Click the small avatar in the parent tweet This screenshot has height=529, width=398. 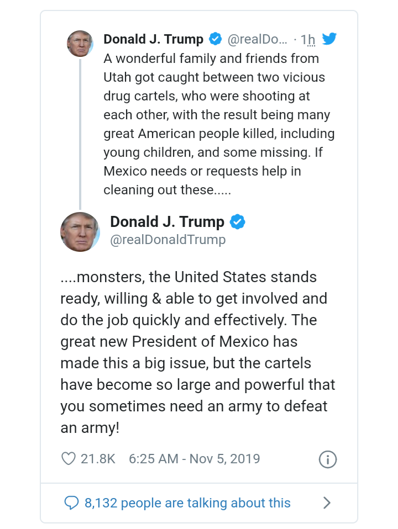pyautogui.click(x=80, y=44)
